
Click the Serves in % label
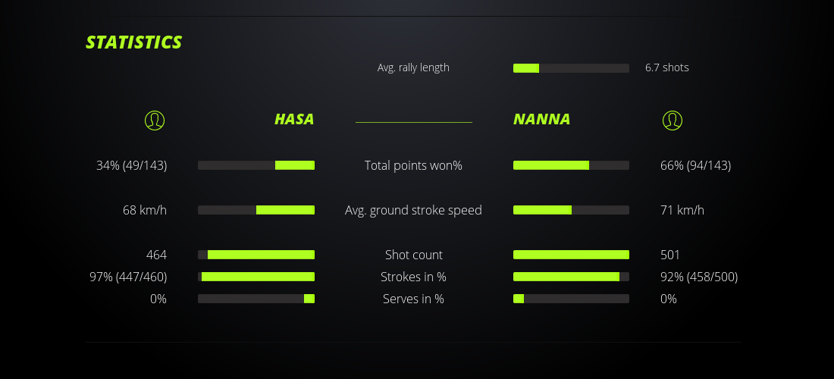[x=413, y=299]
